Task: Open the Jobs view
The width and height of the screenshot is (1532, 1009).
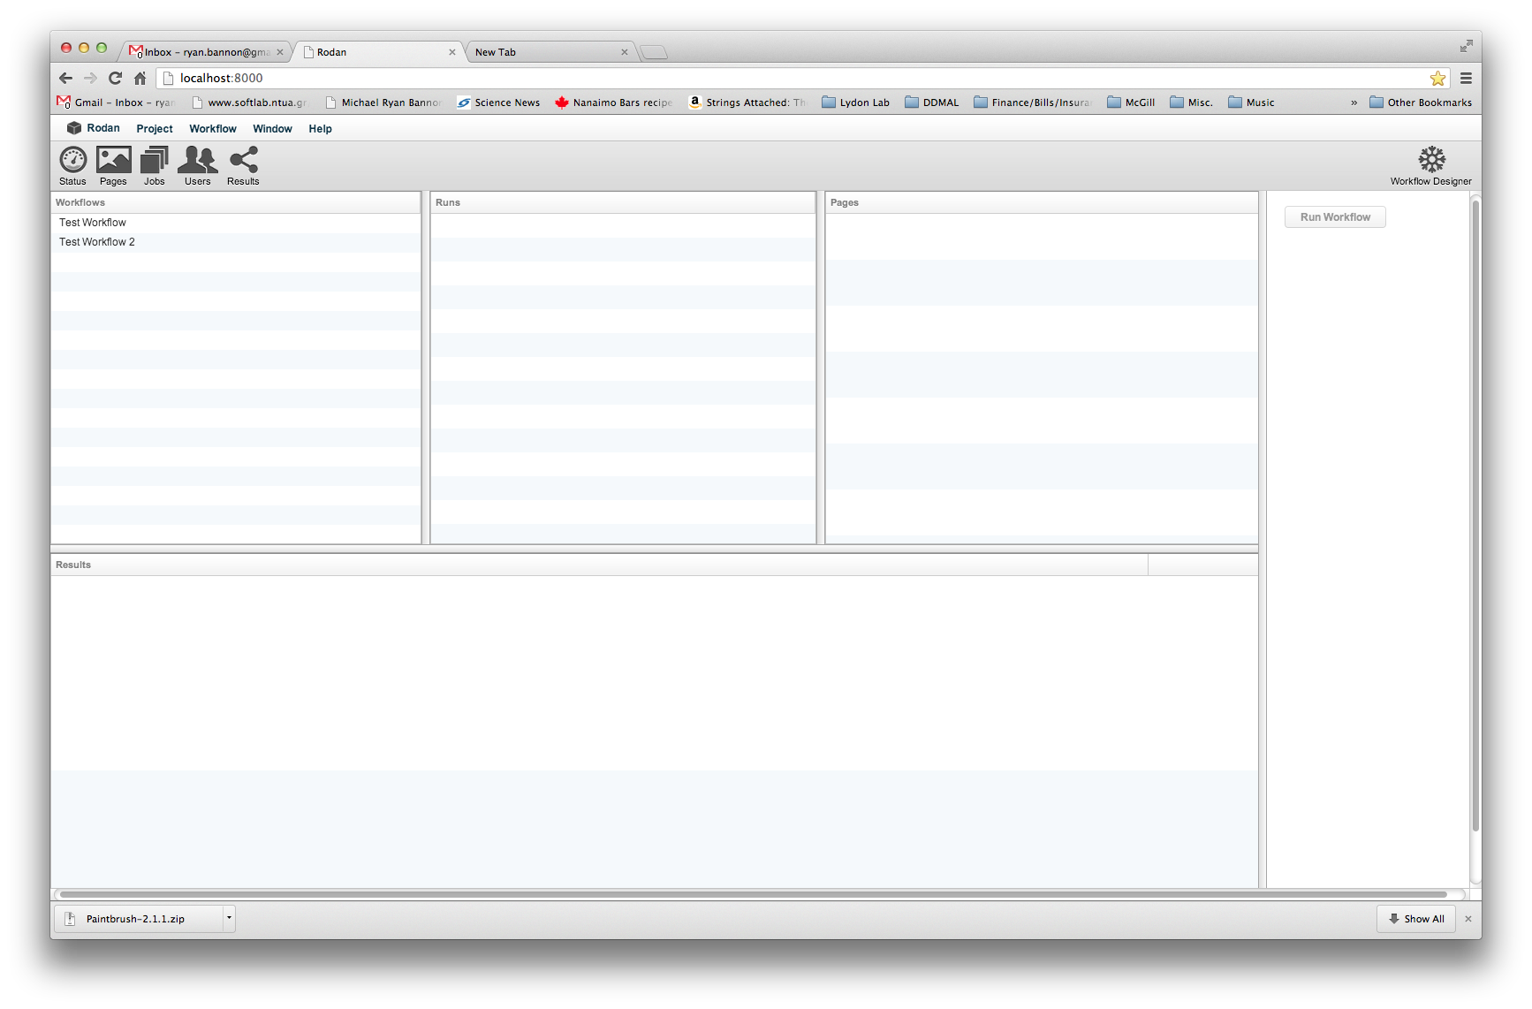Action: tap(154, 165)
